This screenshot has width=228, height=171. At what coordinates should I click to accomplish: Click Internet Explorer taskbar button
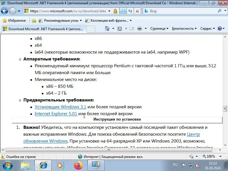[x=43, y=166]
